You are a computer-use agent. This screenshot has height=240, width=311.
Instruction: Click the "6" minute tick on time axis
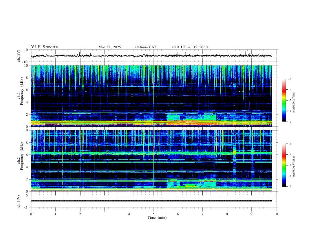(x=178, y=214)
